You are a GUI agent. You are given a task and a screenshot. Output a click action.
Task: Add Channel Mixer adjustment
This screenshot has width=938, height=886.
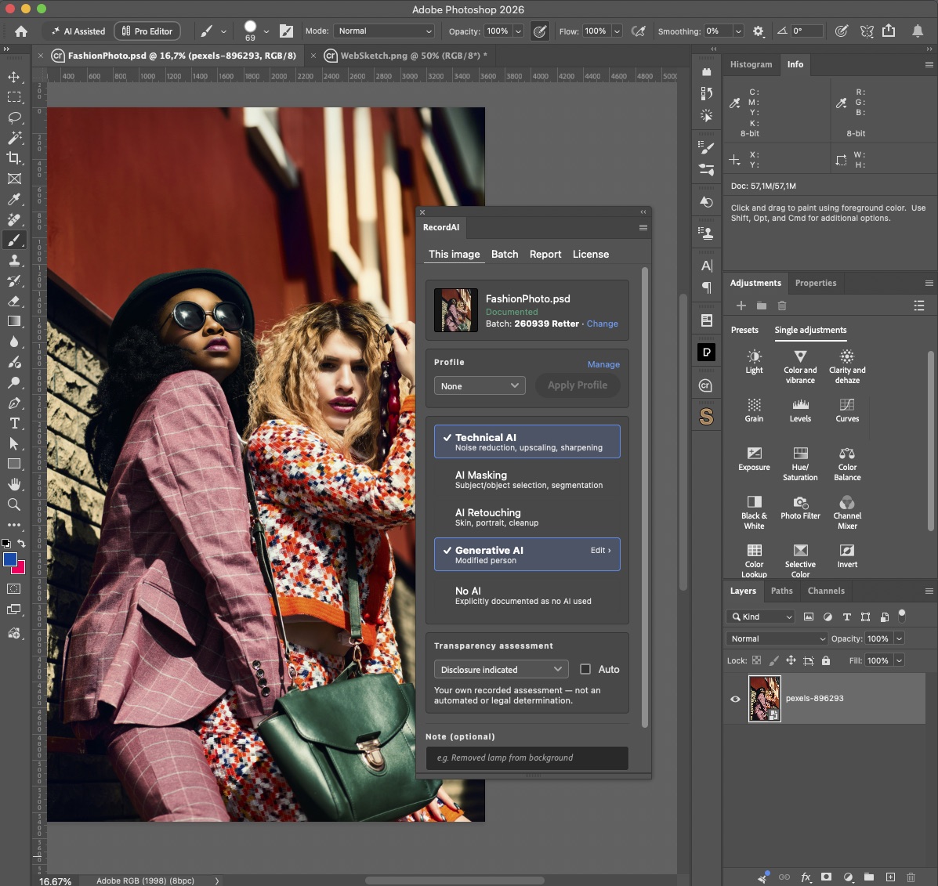847,513
